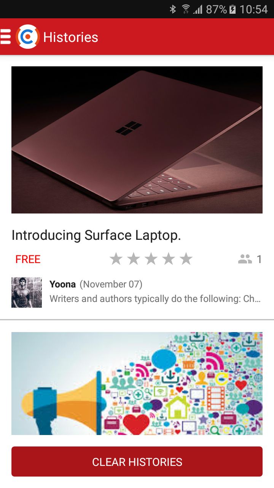Screen dimensions: 274x488
Task: Tap the battery indicator in status bar
Action: (233, 9)
